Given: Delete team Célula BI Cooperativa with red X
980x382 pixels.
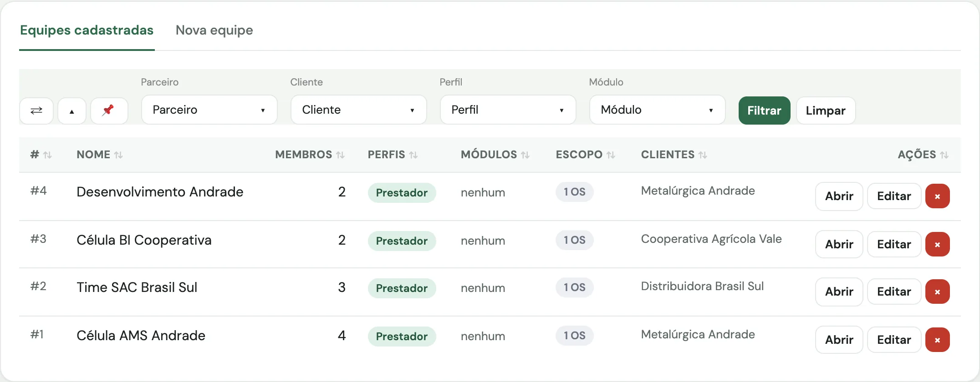Looking at the screenshot, I should pos(937,245).
